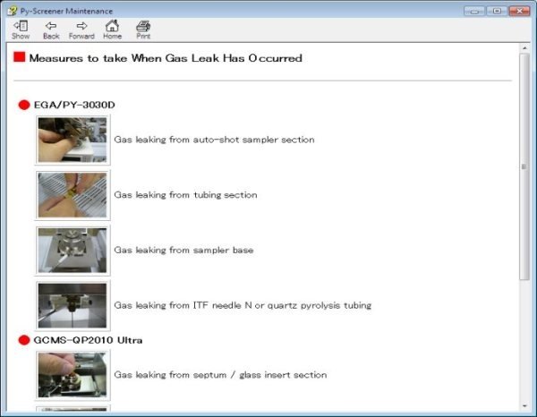The image size is (537, 417).
Task: Click the scrollbar up arrow
Action: (524, 49)
